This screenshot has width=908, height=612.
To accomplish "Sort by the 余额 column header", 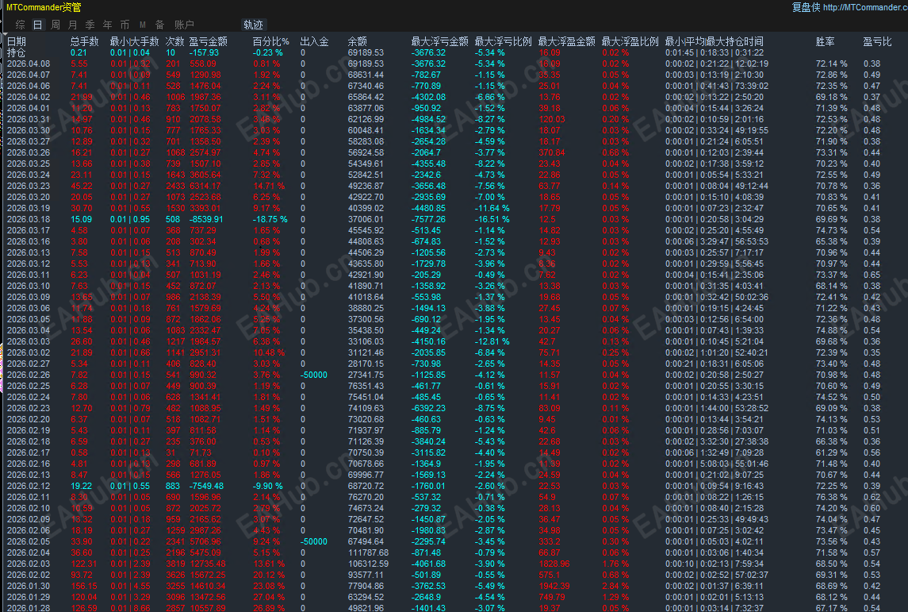I will point(358,42).
